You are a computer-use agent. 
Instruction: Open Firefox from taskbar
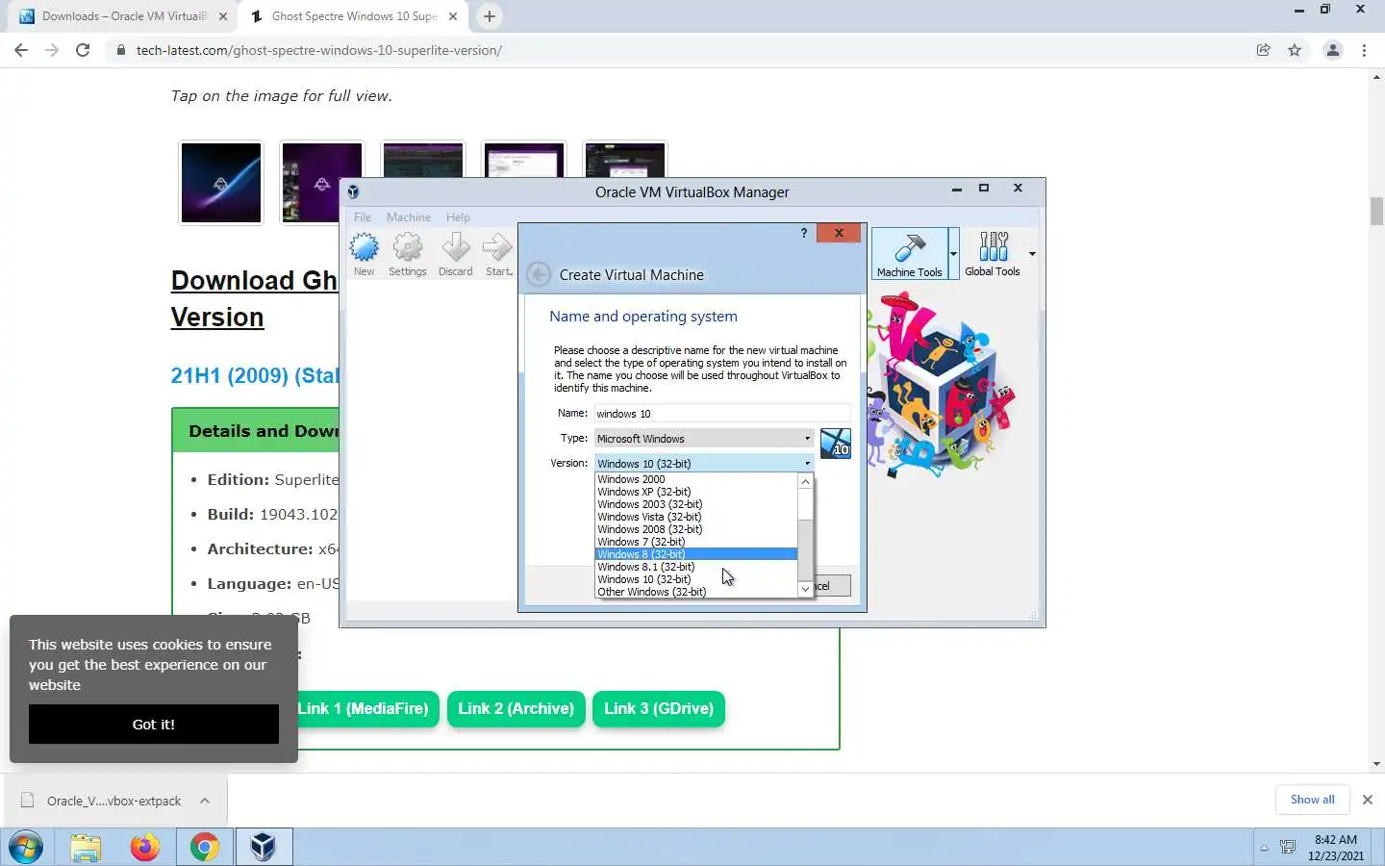coord(144,848)
